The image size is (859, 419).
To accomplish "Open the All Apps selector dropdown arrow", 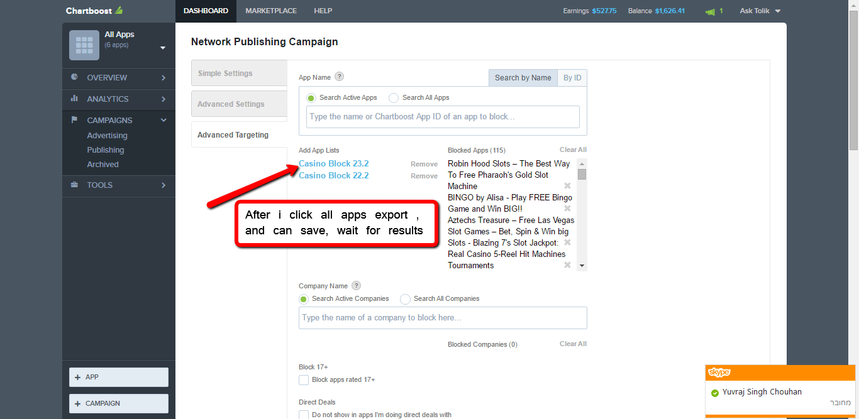I will tap(163, 48).
